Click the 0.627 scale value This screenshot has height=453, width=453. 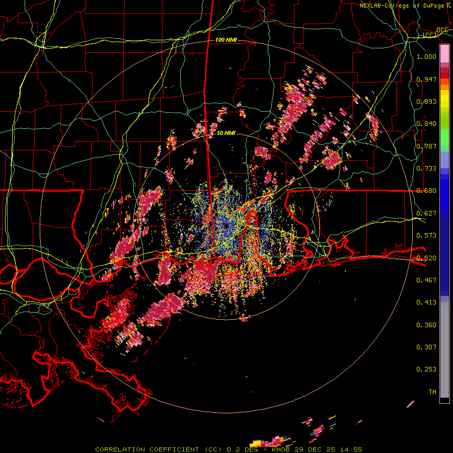click(x=426, y=213)
